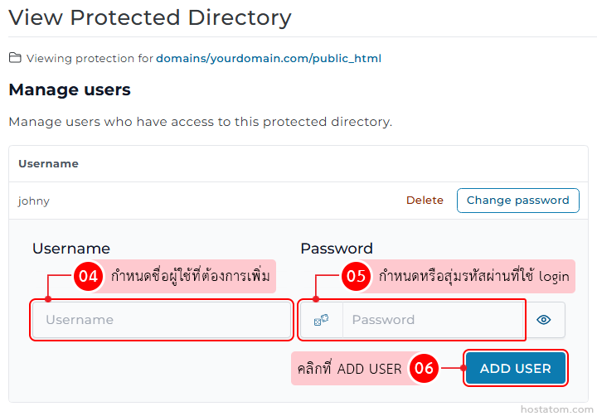This screenshot has height=416, width=597.
Task: Generate a random password with dice icon
Action: tap(322, 320)
